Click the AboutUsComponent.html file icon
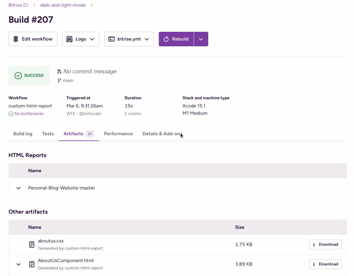 click(x=32, y=264)
